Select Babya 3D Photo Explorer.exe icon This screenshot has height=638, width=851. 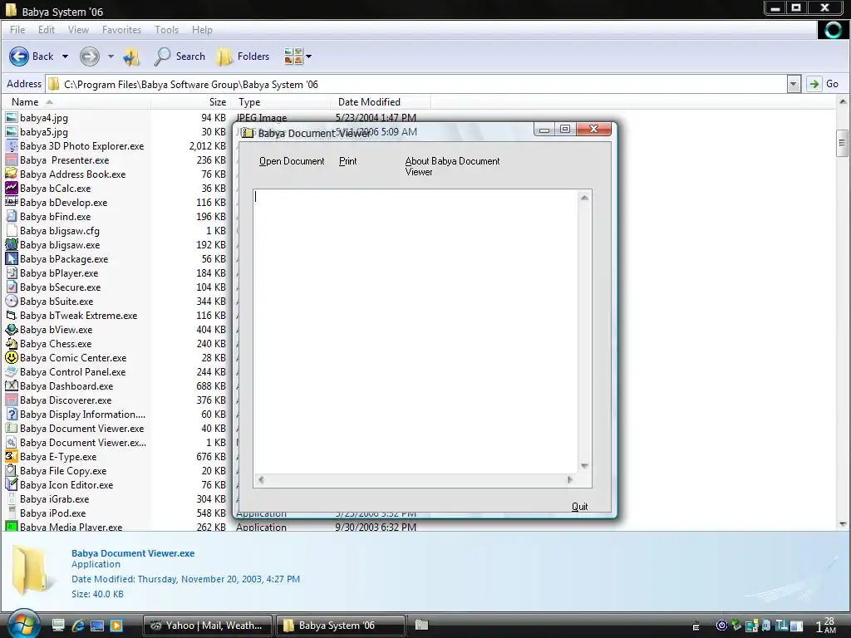(12, 146)
